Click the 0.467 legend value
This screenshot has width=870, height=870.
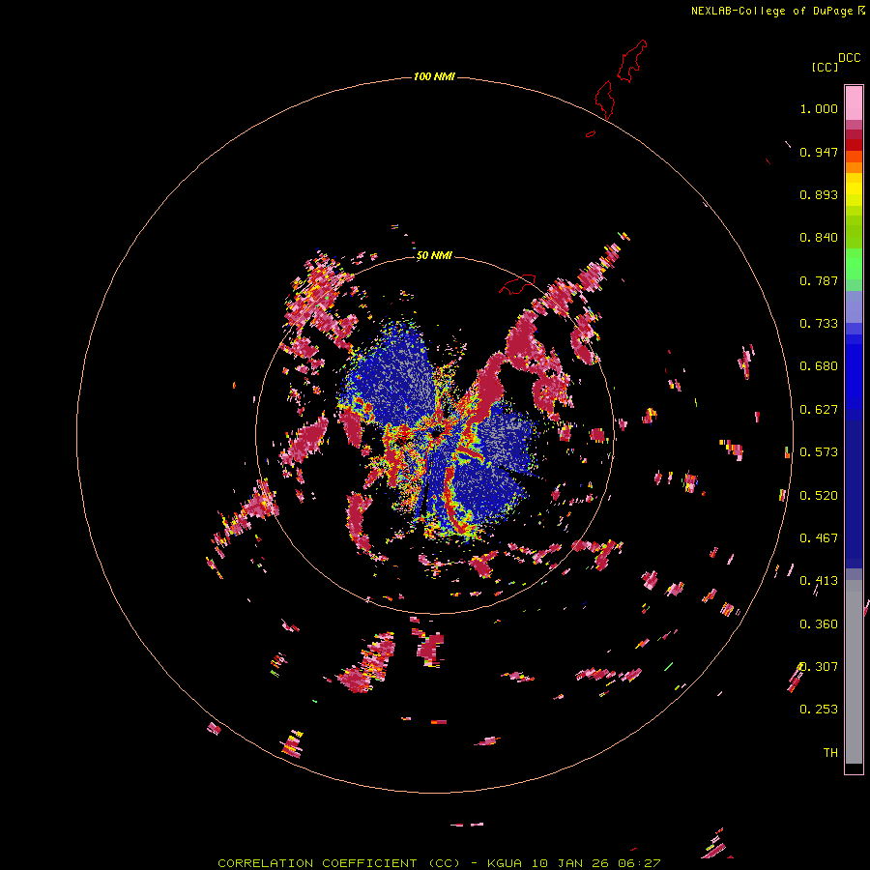click(819, 538)
